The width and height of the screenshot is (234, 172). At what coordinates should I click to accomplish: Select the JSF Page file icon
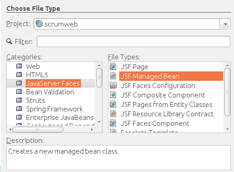point(113,66)
